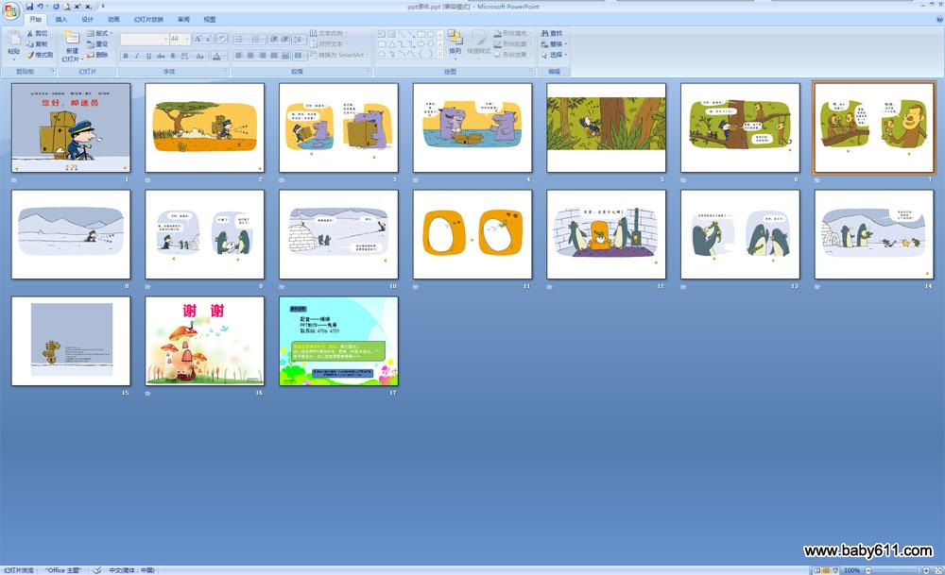Screen dimensions: 945x575
Task: Toggle Underline formatting
Action: click(x=149, y=56)
